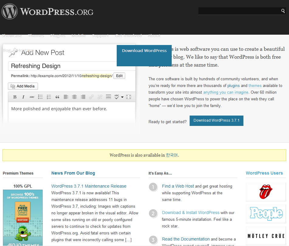Viewport: 289px width, 246px height.
Task: Open the Get Involved menu item
Action: click(x=128, y=36)
